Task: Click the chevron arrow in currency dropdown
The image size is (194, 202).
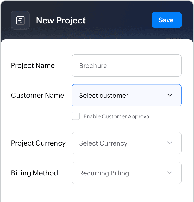Action: (x=170, y=143)
